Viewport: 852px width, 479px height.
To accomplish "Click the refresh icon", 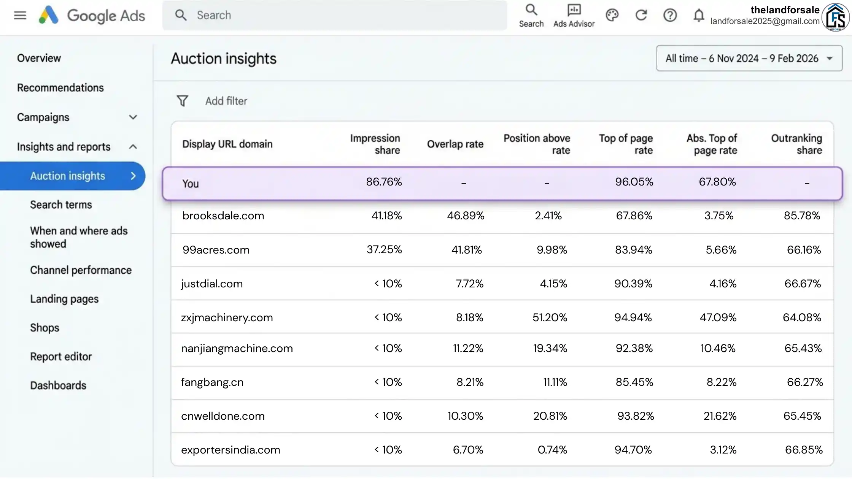I will 641,15.
